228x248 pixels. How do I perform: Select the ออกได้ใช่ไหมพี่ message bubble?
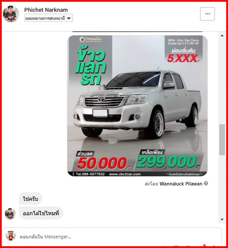[41, 213]
